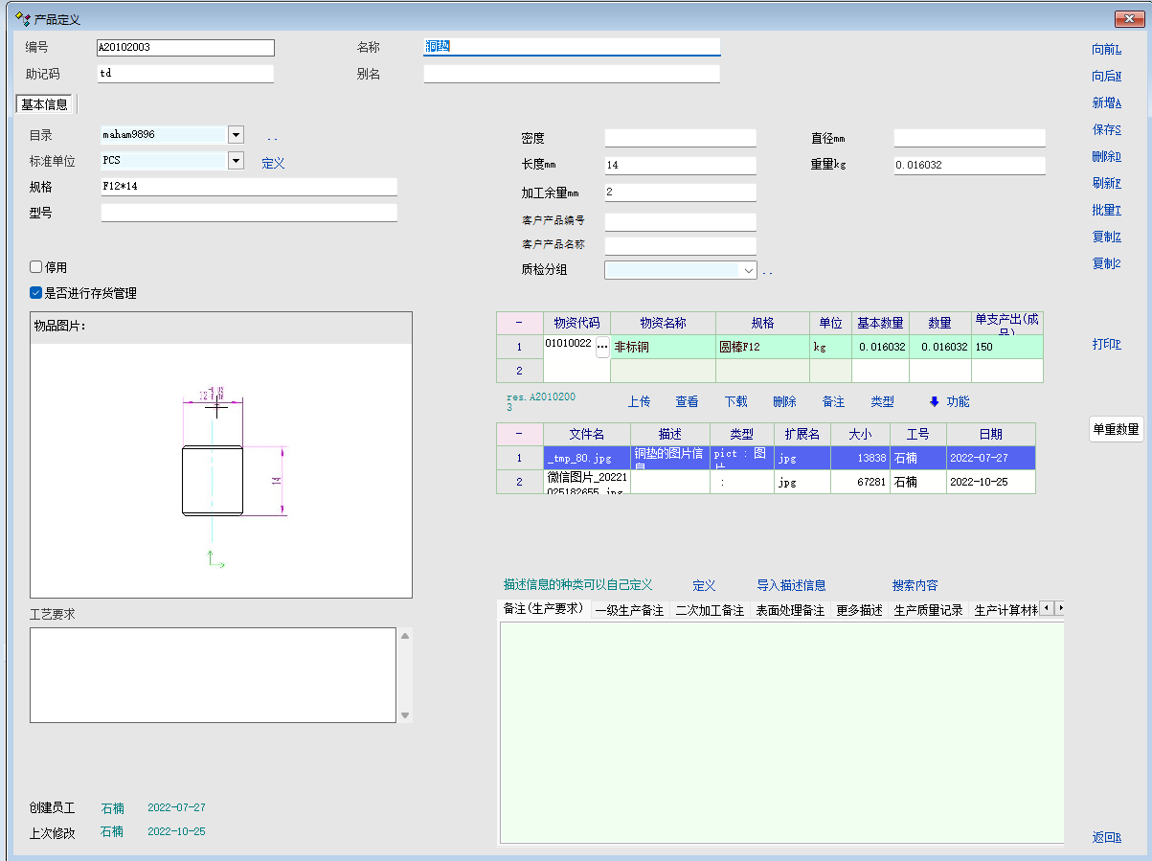The width and height of the screenshot is (1152, 861).
Task: Enable the 停用 checkbox
Action: (x=36, y=267)
